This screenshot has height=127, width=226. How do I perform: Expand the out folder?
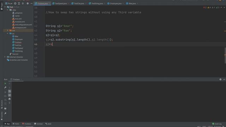click(7, 31)
